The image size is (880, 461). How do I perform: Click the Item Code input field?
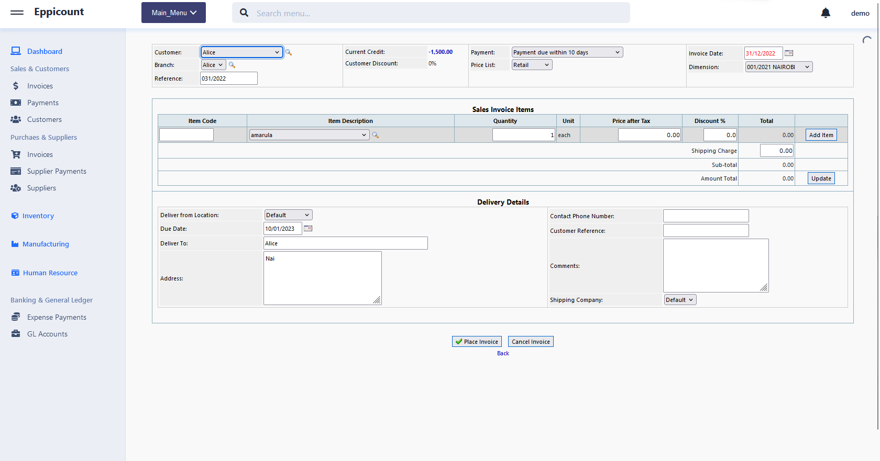pyautogui.click(x=186, y=135)
